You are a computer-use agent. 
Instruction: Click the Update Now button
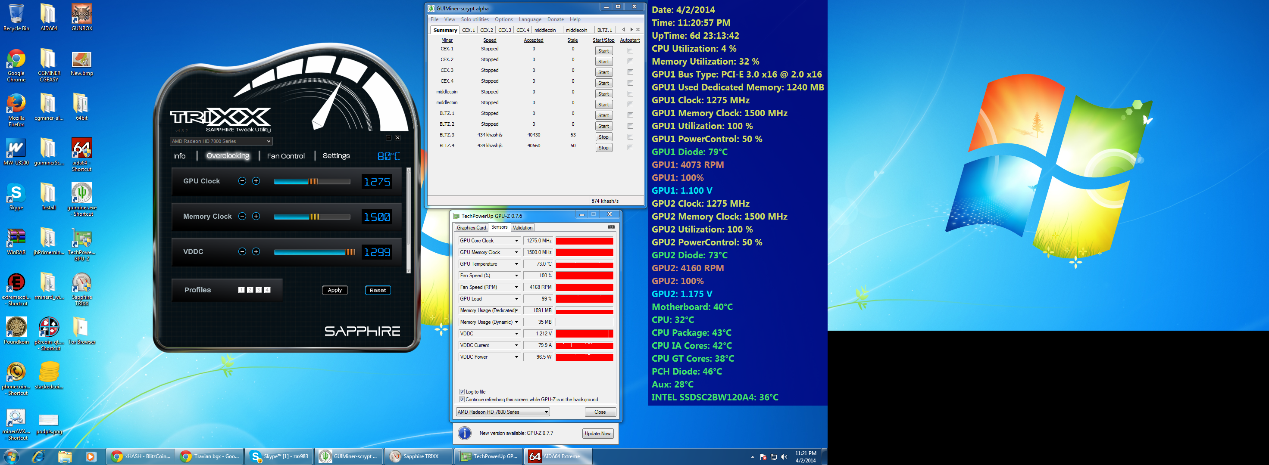597,434
